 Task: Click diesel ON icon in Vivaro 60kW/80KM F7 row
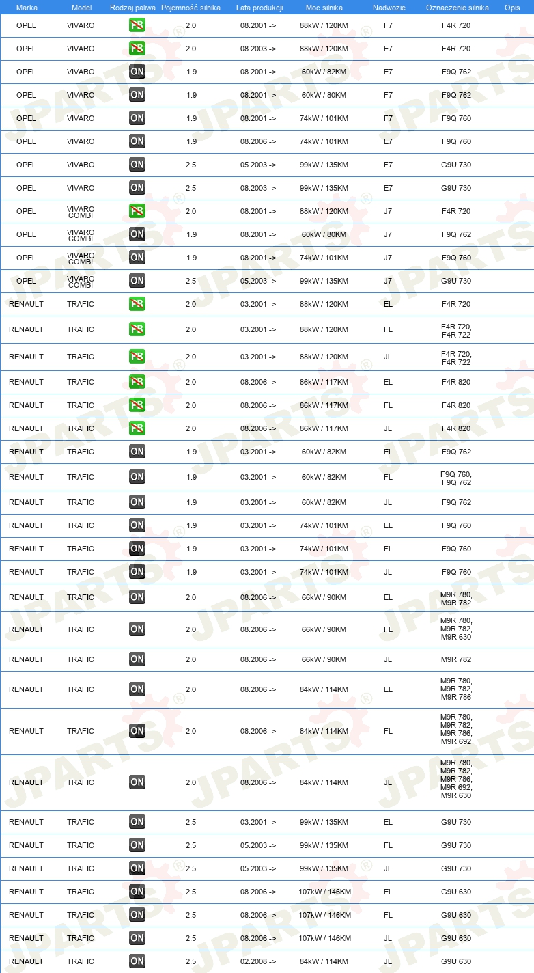(137, 95)
